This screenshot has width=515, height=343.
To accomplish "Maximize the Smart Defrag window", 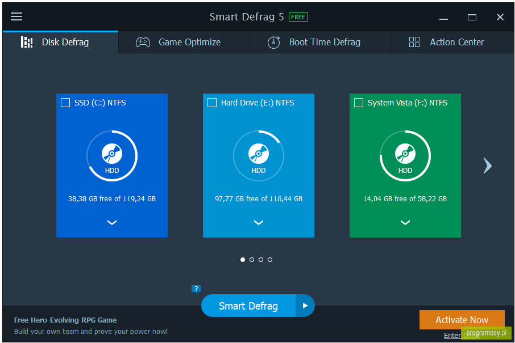I will [472, 17].
